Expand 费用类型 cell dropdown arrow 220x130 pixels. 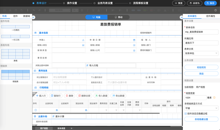(140, 110)
